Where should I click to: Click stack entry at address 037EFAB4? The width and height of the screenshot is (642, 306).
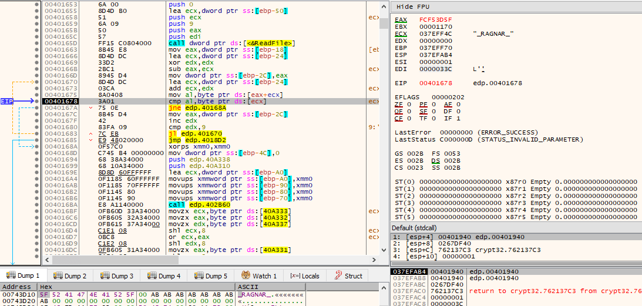pos(409,271)
